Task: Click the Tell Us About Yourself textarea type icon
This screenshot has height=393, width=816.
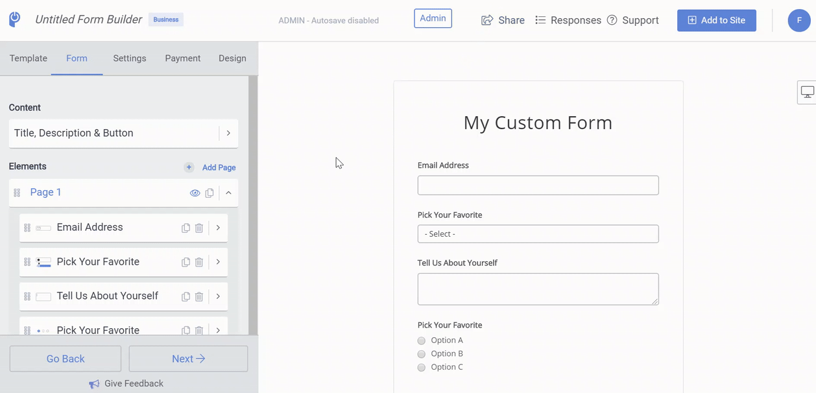Action: [x=43, y=297]
